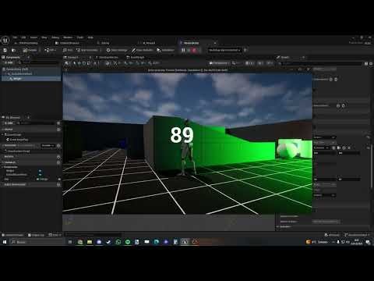Image resolution: width=374 pixels, height=281 pixels.
Task: Switch to the Viewport tab
Action: click(x=73, y=57)
